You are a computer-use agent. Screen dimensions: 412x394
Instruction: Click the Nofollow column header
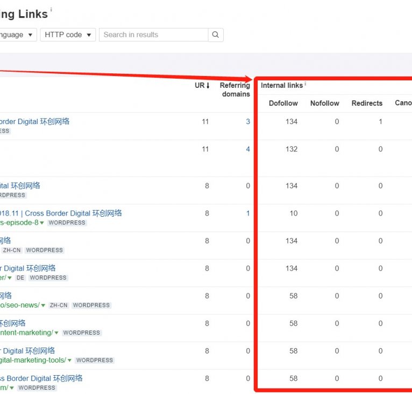(324, 103)
